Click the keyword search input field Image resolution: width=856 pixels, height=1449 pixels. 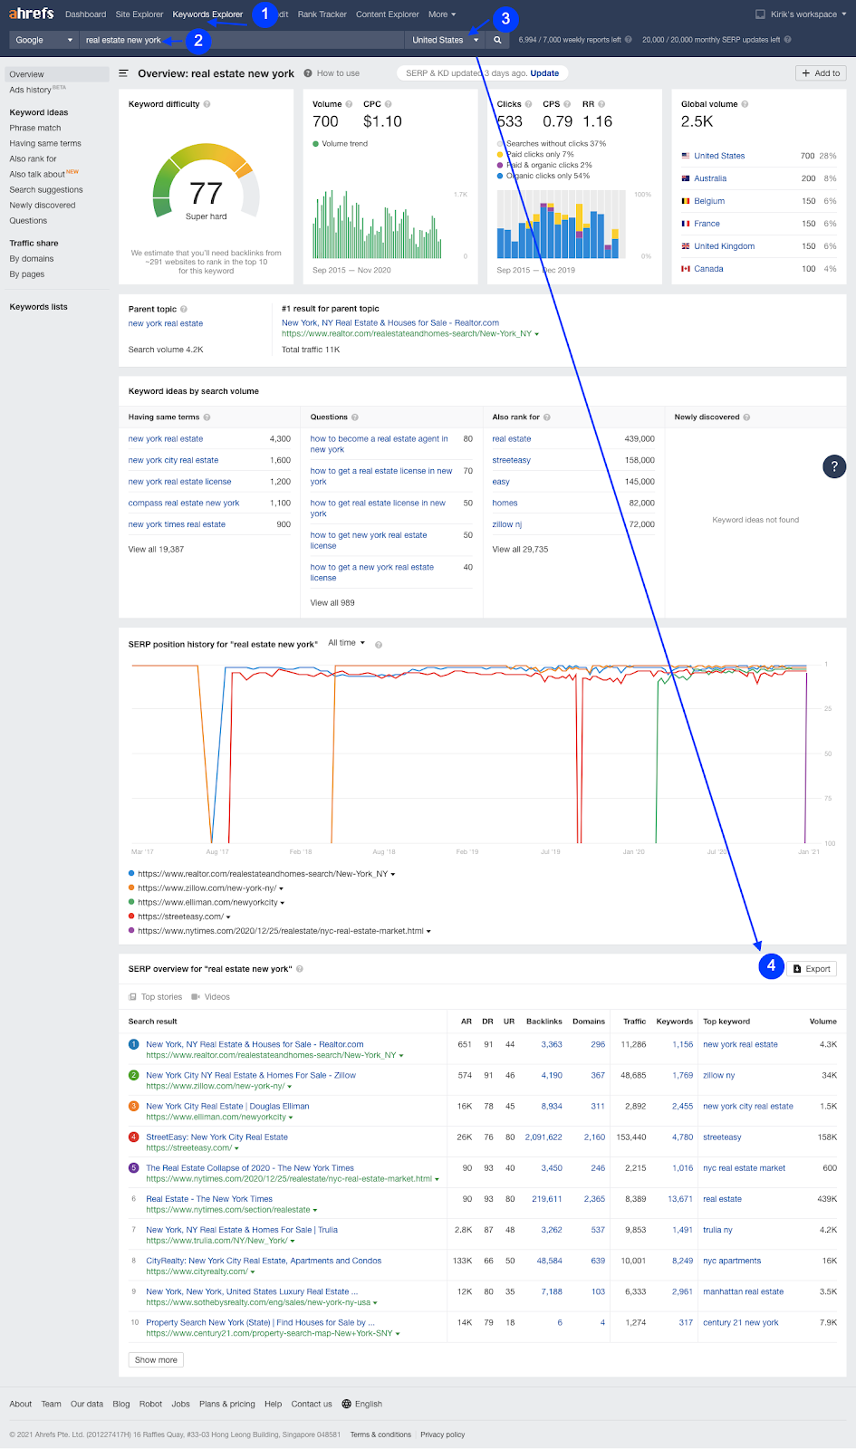241,40
